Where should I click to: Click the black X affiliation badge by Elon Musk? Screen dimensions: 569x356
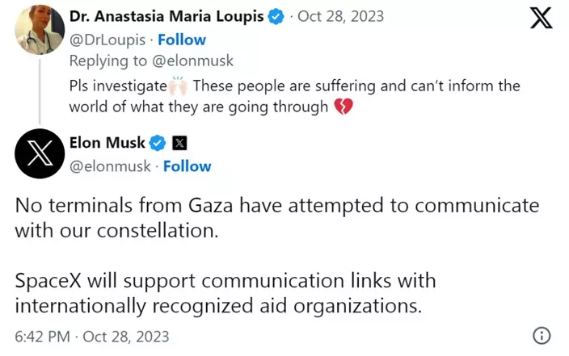click(179, 143)
